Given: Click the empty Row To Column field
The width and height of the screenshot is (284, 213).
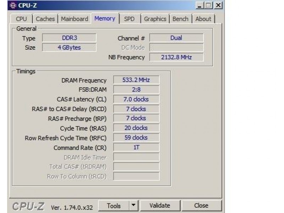Looking at the screenshot, I should [x=136, y=176].
